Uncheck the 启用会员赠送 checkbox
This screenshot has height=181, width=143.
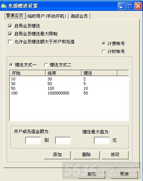pos(10,26)
